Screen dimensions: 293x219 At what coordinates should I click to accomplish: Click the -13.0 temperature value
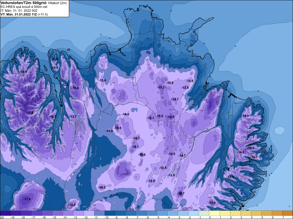tap(226, 169)
